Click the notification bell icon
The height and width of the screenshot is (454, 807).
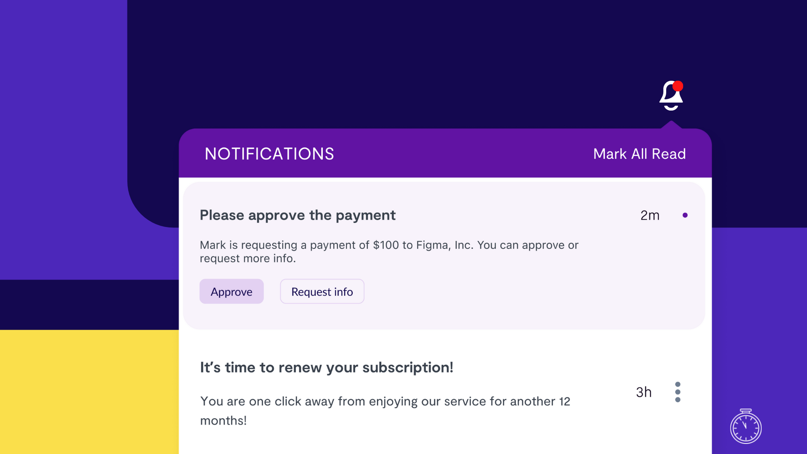point(670,96)
